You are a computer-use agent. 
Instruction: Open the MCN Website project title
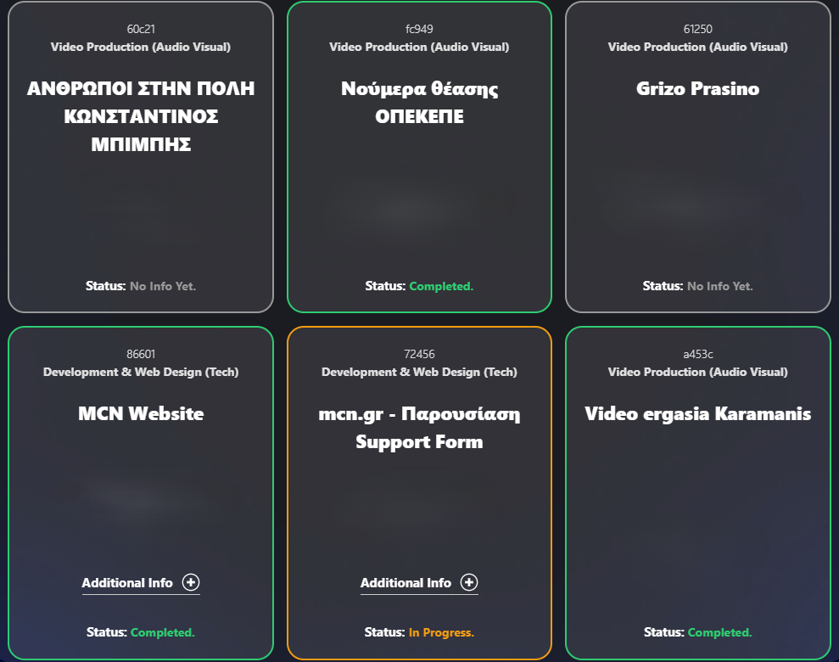point(141,413)
